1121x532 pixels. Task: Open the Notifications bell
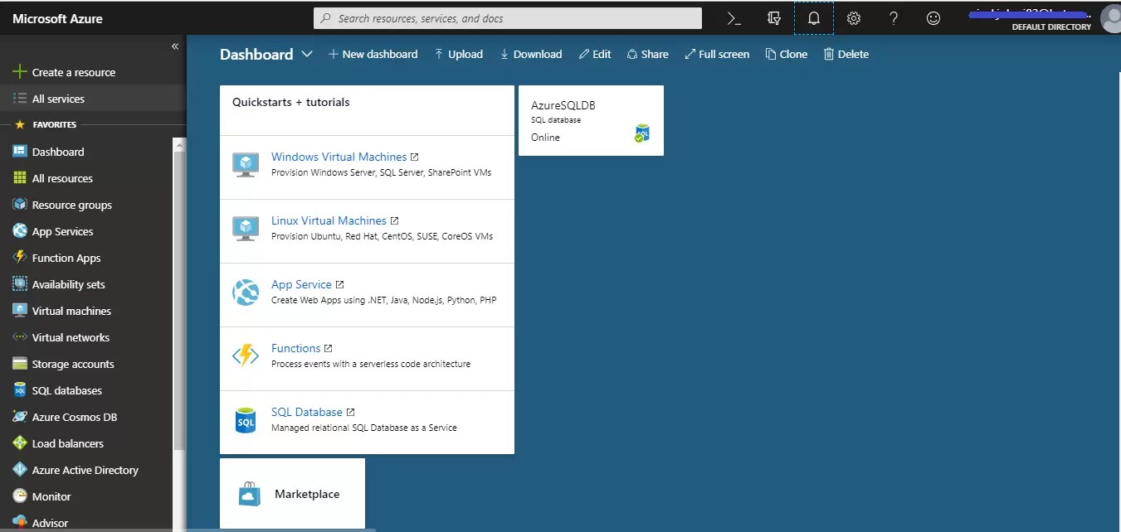[814, 18]
